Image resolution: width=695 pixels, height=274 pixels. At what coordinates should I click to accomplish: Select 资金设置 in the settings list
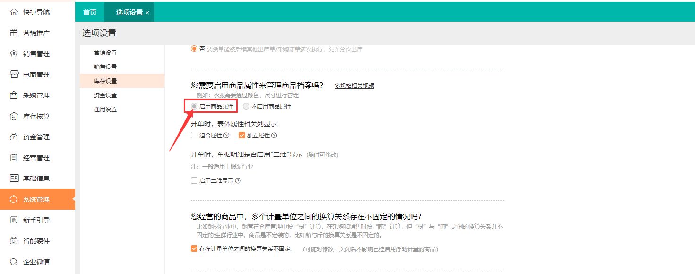pyautogui.click(x=105, y=95)
